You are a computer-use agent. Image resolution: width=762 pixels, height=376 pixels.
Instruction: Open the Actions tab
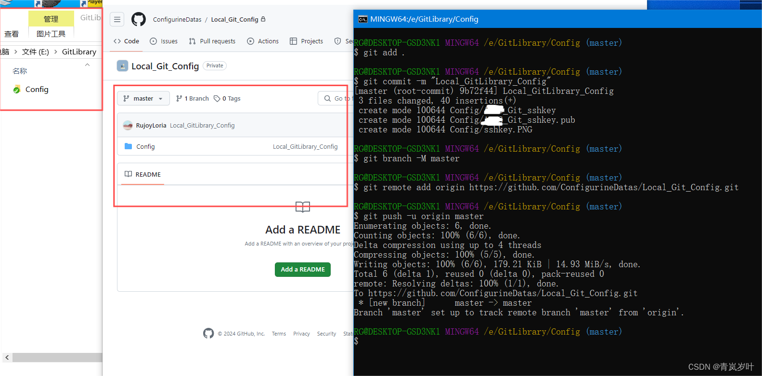click(x=263, y=41)
